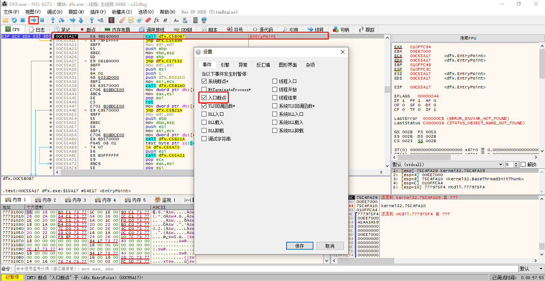Viewport: 545px width, 281px height.
Task: Click the globe icon in the toolbar
Action: [204, 20]
